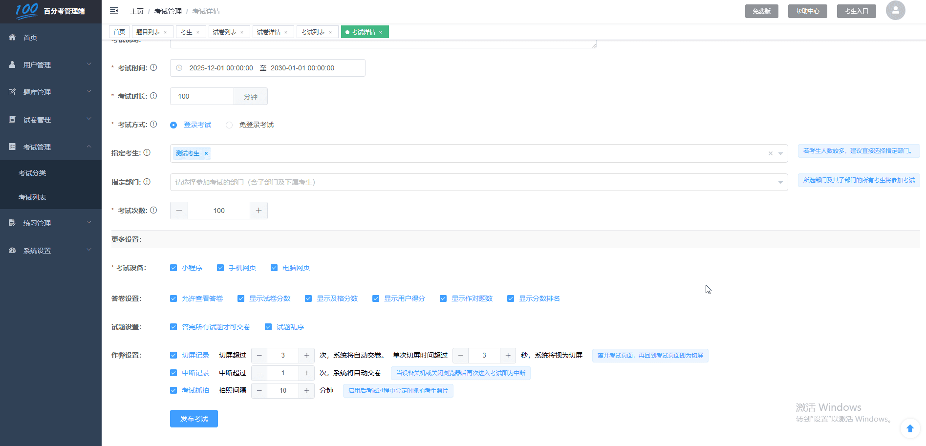Remove the 测试考生 tag

(206, 153)
